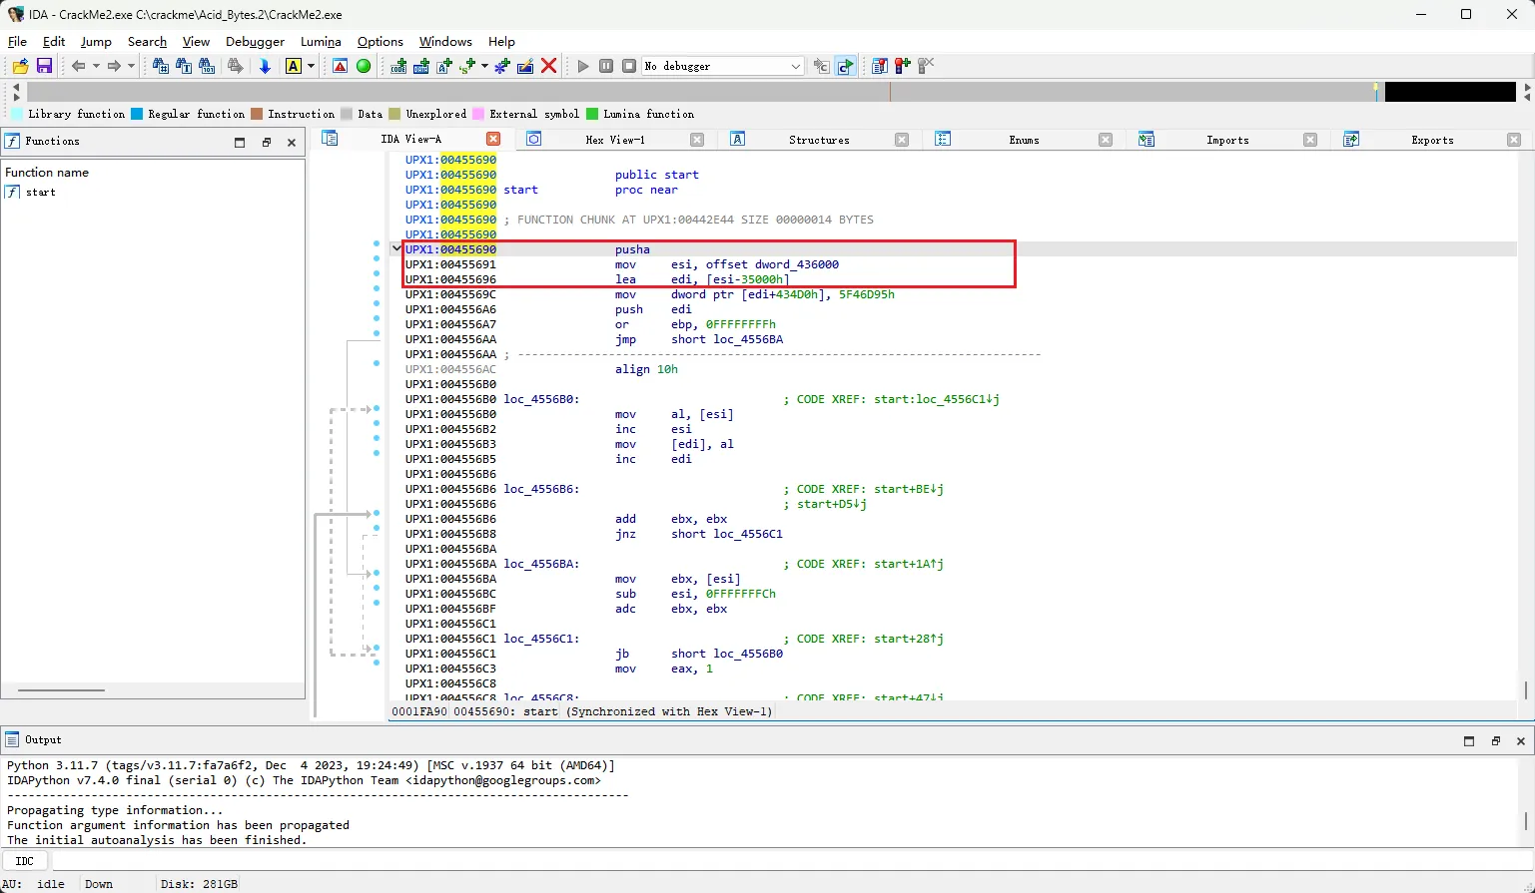Open the forward-history dropdown arrow
The width and height of the screenshot is (1535, 893).
131,66
